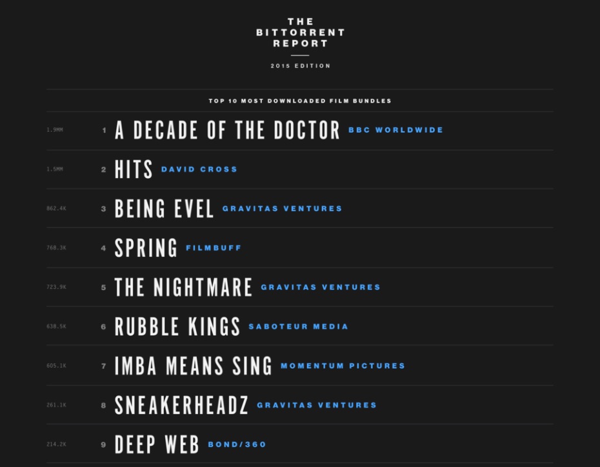Click Gravitas Ventures next to Sneakerheadz

click(x=317, y=406)
